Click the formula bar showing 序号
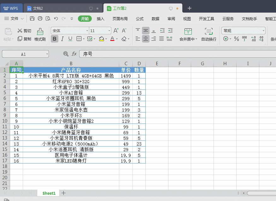This screenshot has width=276, height=201. 178,54
